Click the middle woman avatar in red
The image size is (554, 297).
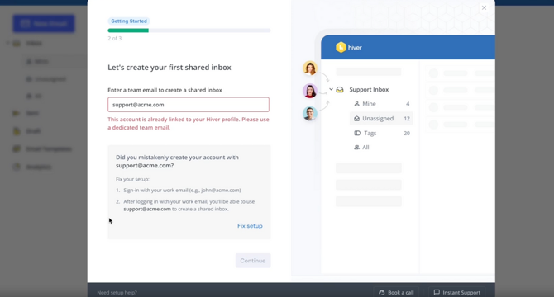[x=310, y=91]
